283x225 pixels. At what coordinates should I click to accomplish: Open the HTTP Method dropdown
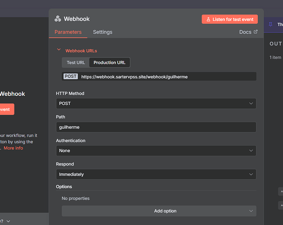156,103
